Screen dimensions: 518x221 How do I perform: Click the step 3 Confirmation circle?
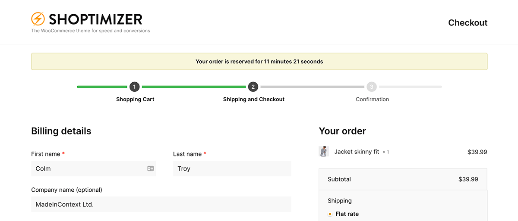click(372, 87)
